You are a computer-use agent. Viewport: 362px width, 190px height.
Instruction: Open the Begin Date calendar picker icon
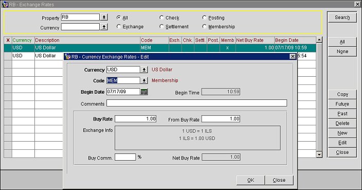point(144,92)
